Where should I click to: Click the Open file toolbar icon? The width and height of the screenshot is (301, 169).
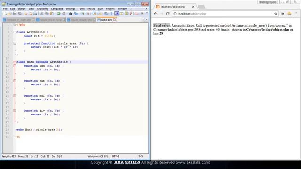(x=9, y=14)
